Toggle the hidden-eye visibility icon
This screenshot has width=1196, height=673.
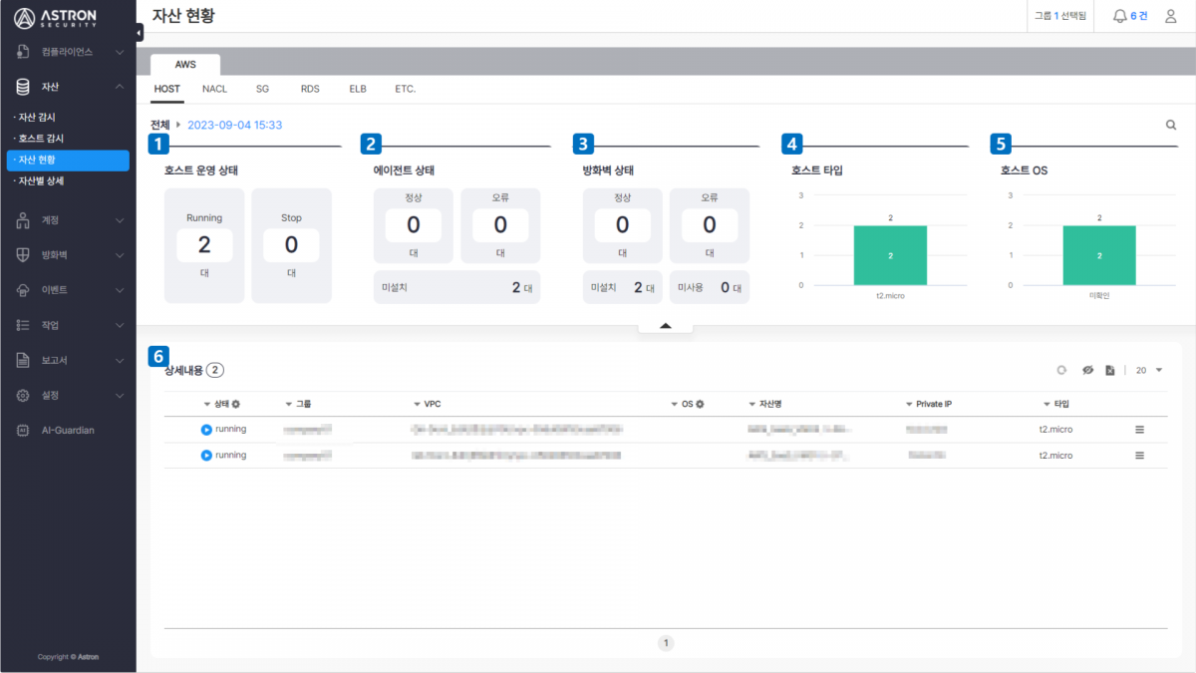point(1088,370)
